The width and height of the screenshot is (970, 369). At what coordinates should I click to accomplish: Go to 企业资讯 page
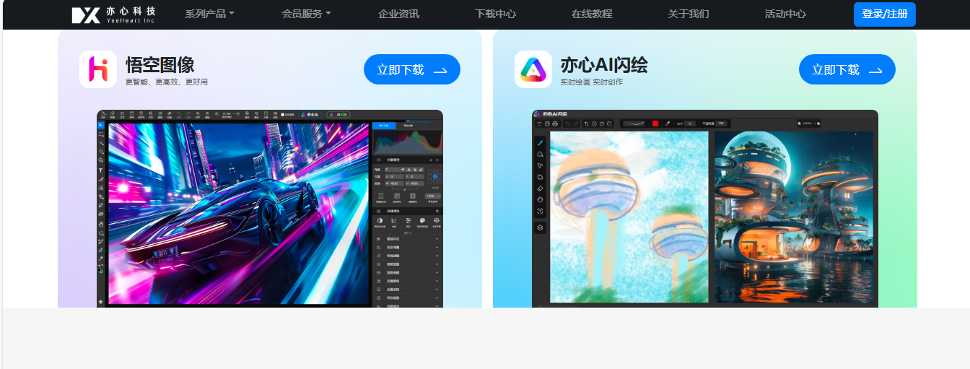click(398, 14)
